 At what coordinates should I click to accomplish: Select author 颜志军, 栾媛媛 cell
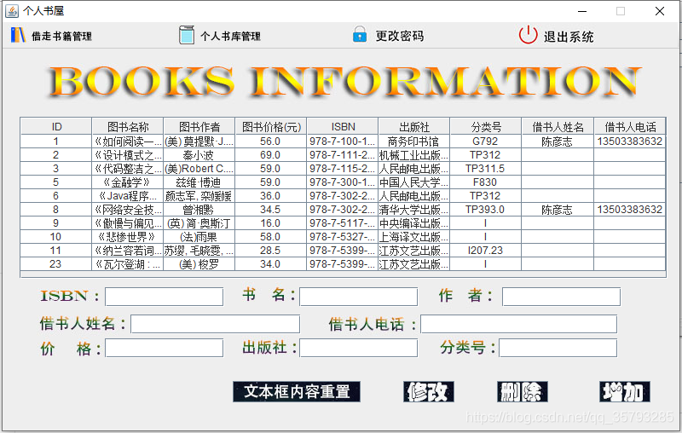(x=199, y=196)
